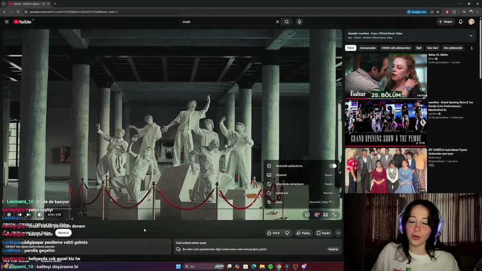Expand the Sonraki mix playlist panel
Screen dimensions: 482x271
(471, 36)
